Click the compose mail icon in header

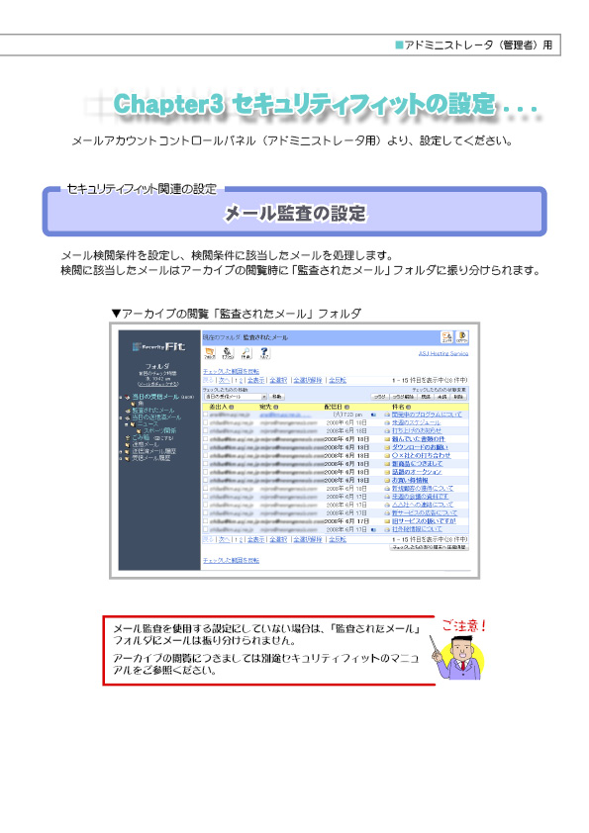pos(446,337)
